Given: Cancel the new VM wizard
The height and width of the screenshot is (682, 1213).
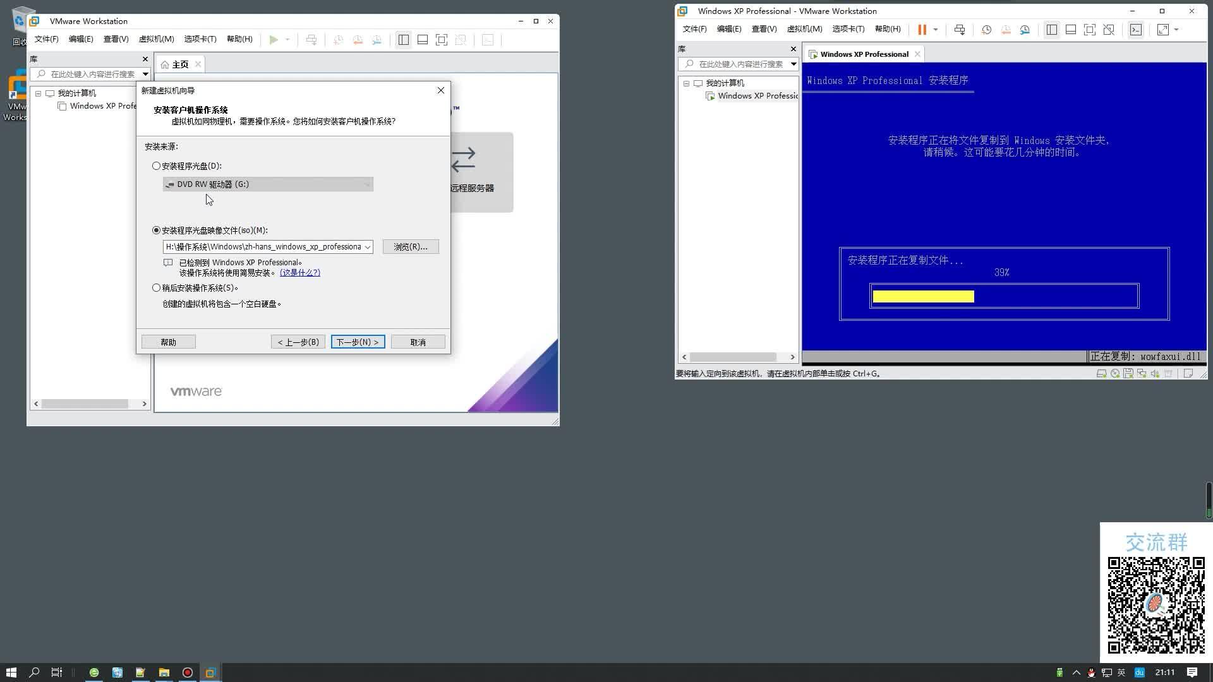Looking at the screenshot, I should tap(418, 342).
